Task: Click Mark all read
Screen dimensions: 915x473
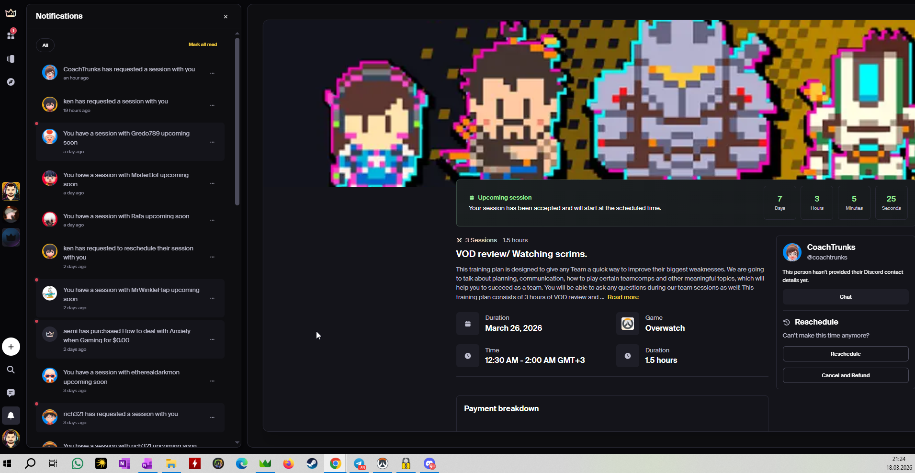Action: [203, 45]
